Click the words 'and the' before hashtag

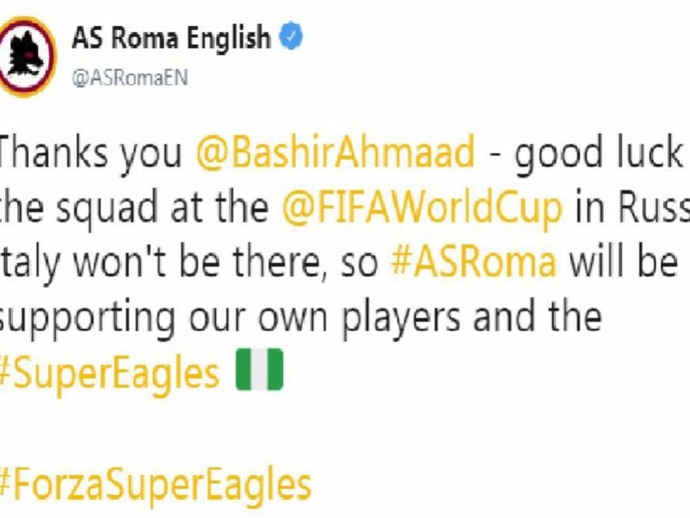(537, 316)
